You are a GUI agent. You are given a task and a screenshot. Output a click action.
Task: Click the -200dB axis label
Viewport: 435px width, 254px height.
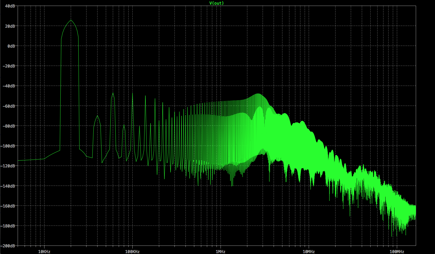click(8, 246)
